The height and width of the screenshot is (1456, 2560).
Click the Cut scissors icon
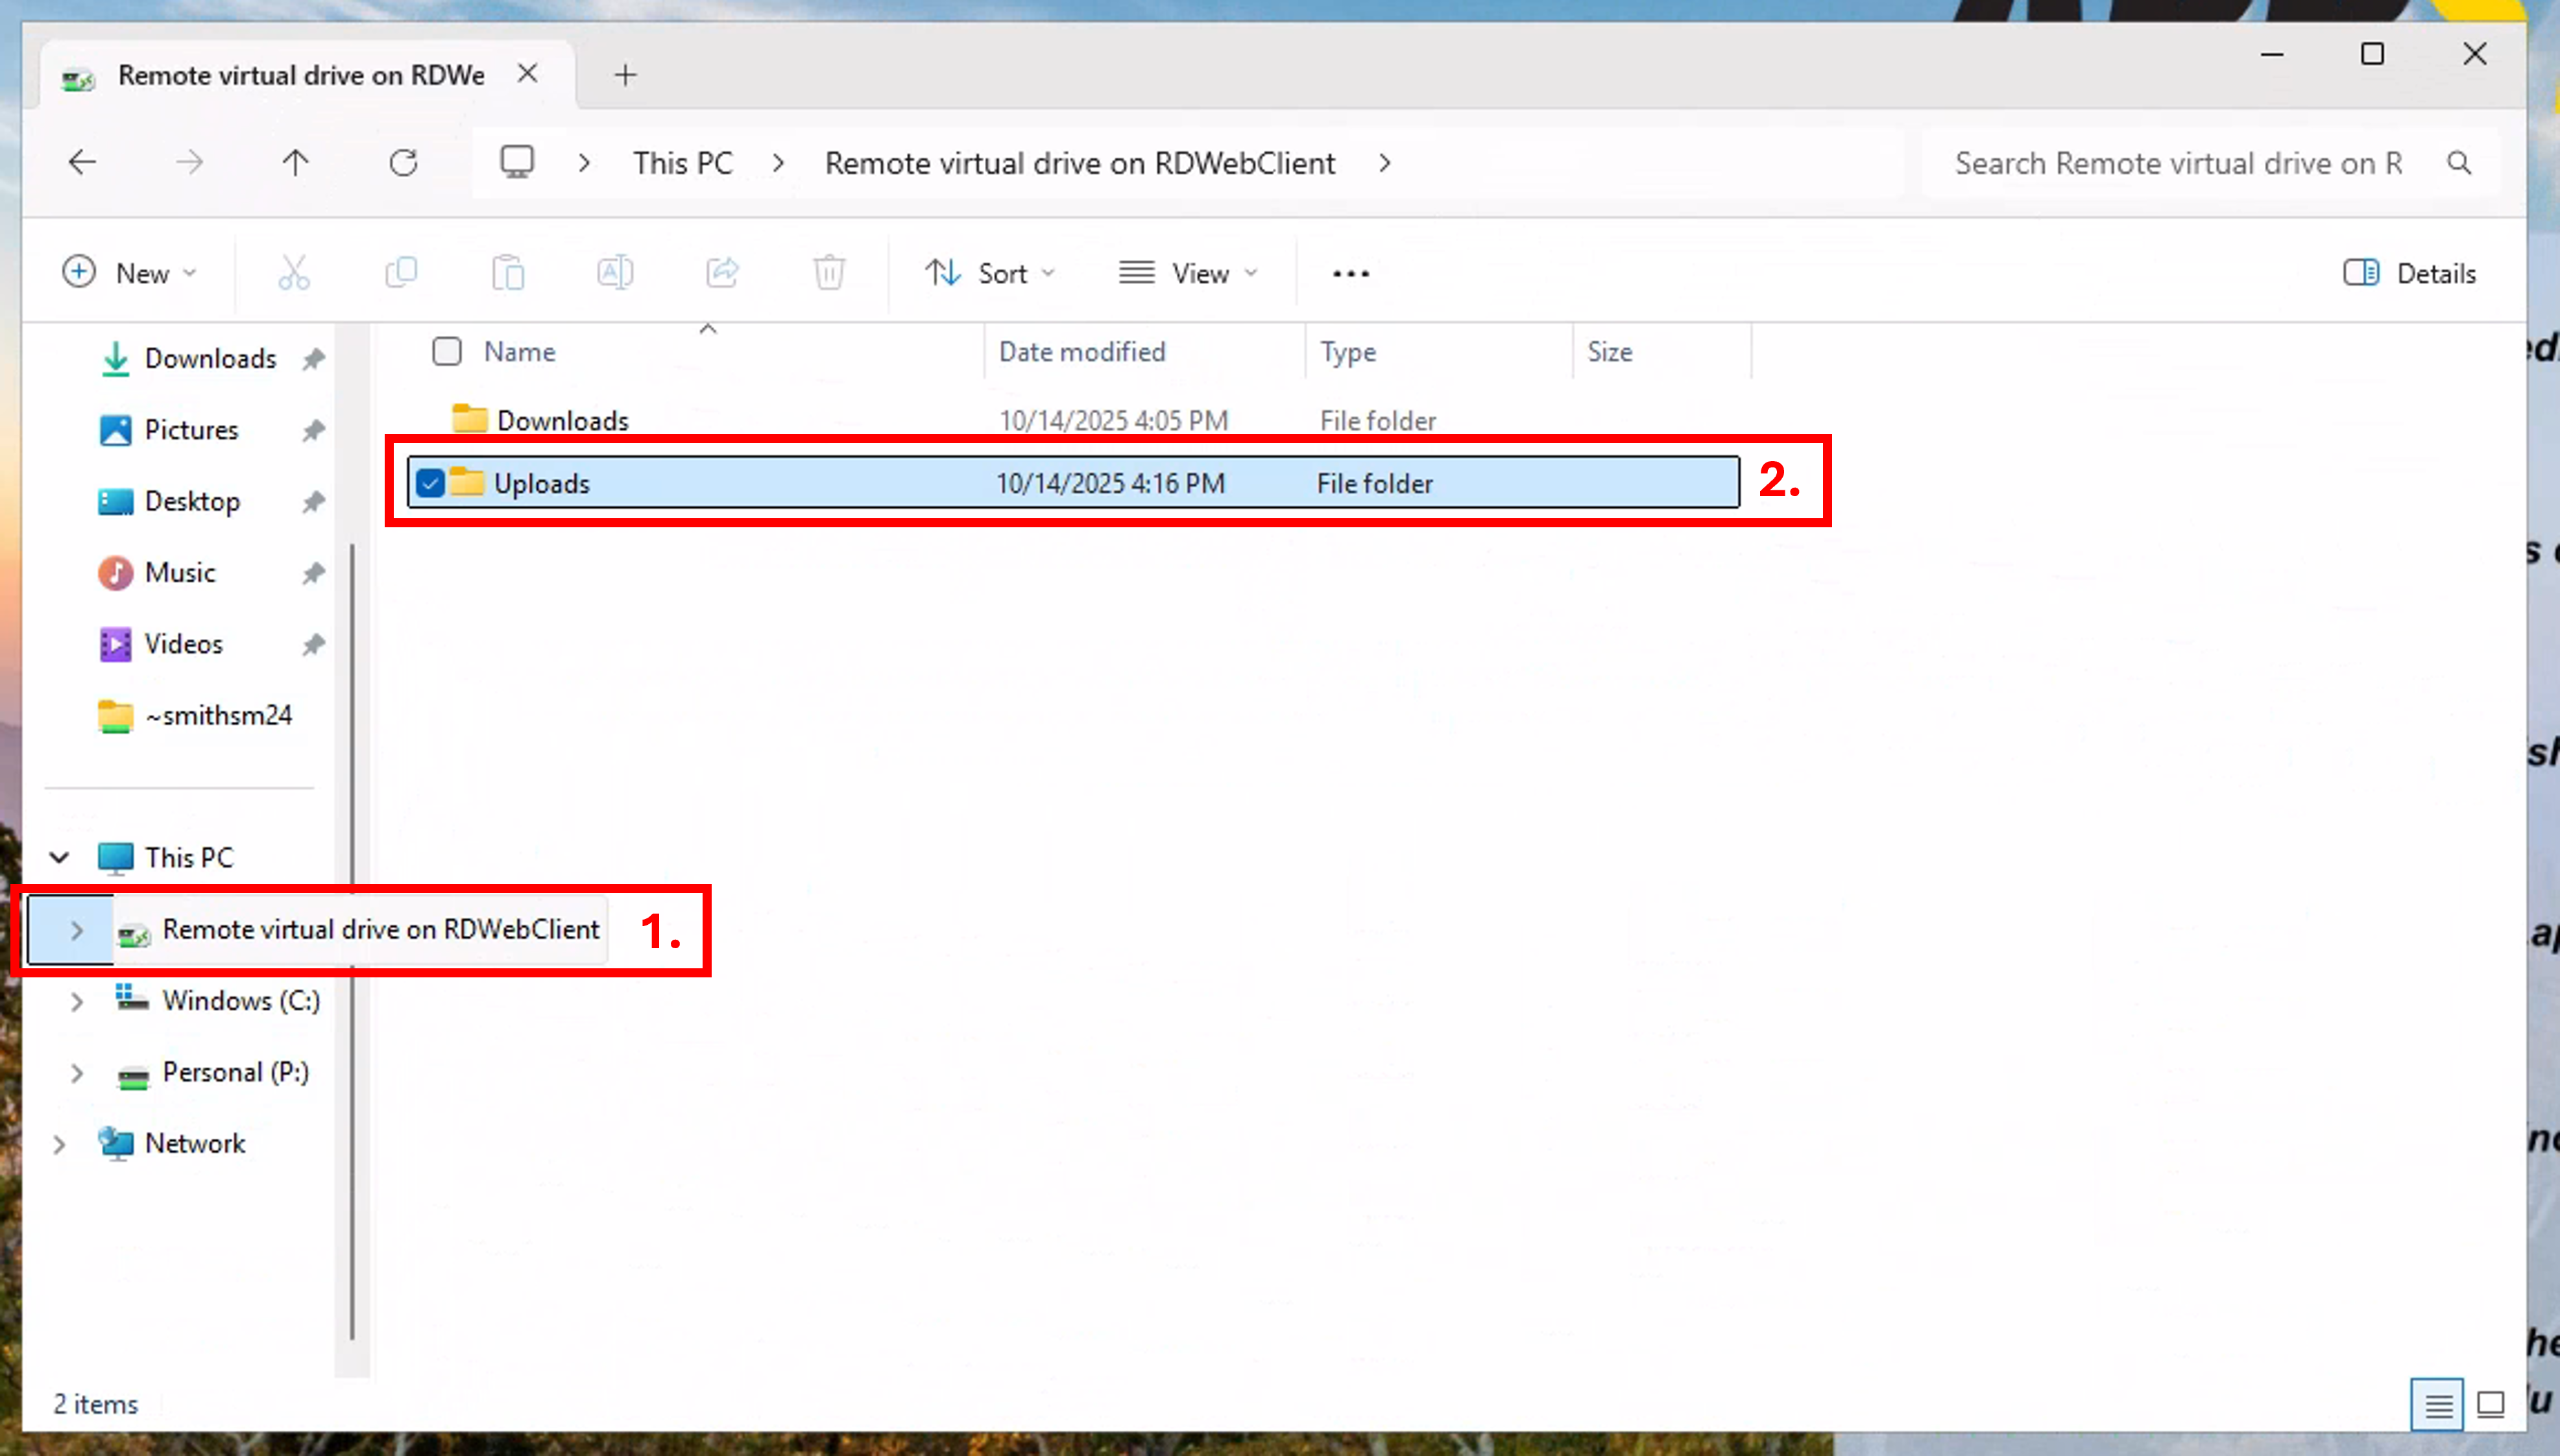[294, 272]
